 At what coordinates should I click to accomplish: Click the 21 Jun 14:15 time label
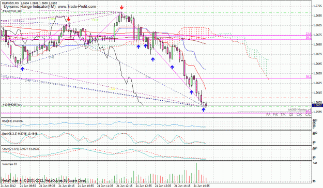[x=182, y=186]
